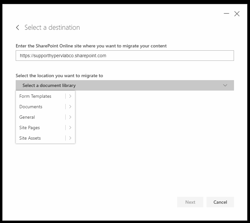The width and height of the screenshot is (250, 223).
Task: Click the dropdown chevron down arrow
Action: coord(225,85)
